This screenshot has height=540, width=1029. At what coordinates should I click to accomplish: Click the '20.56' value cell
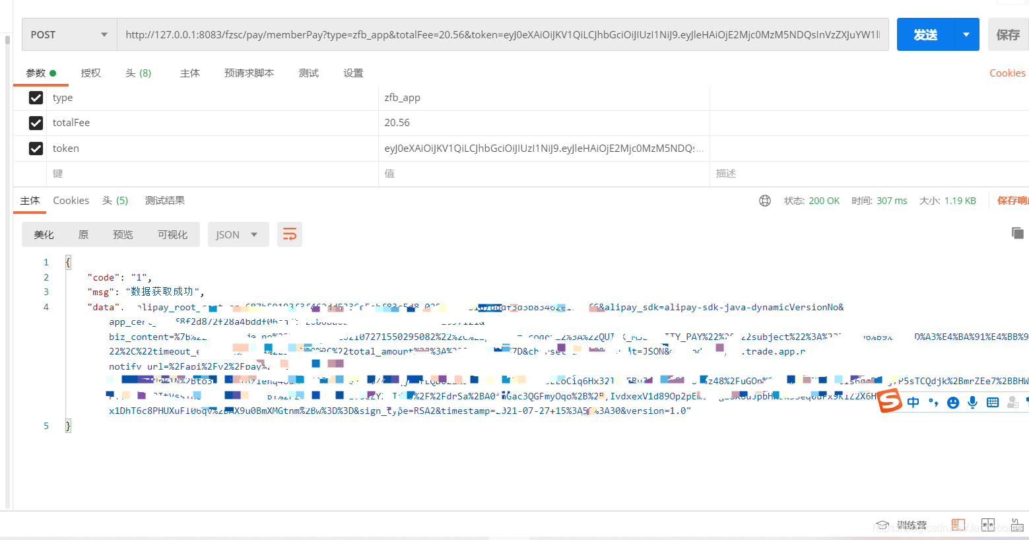point(544,123)
